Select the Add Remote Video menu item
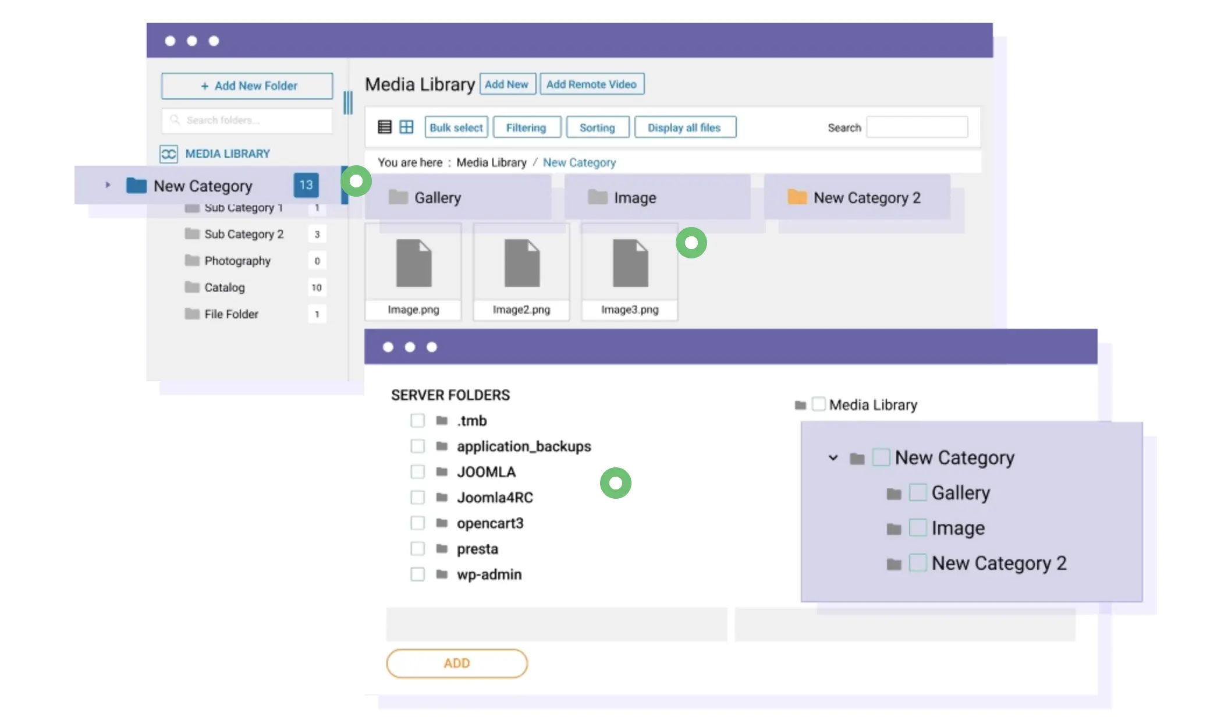The image size is (1228, 724). coord(591,84)
